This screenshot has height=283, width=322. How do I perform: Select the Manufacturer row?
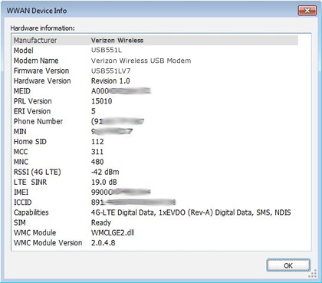155,41
